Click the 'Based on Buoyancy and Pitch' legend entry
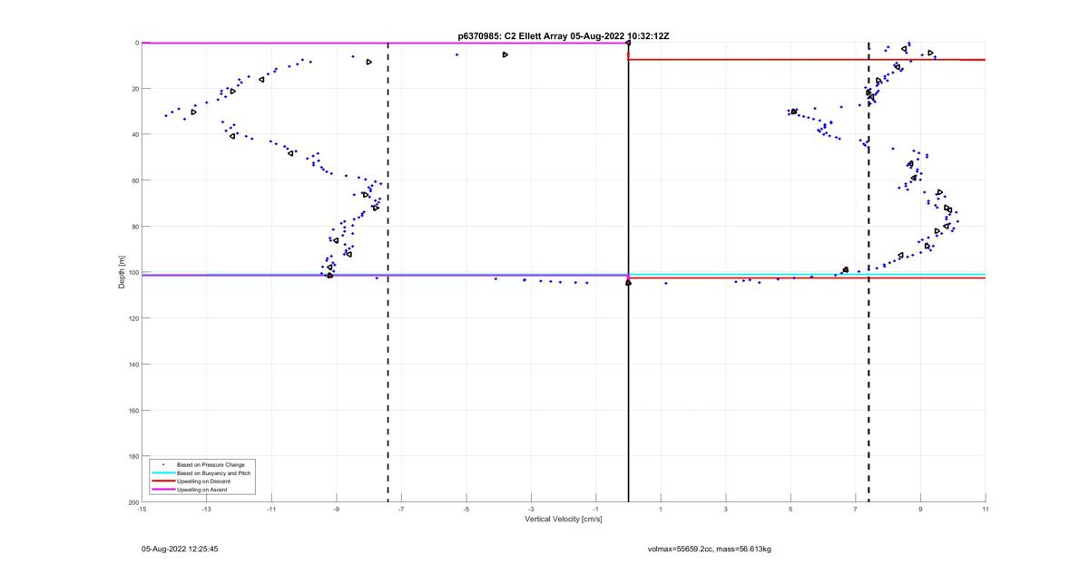1089x564 pixels. pos(213,473)
